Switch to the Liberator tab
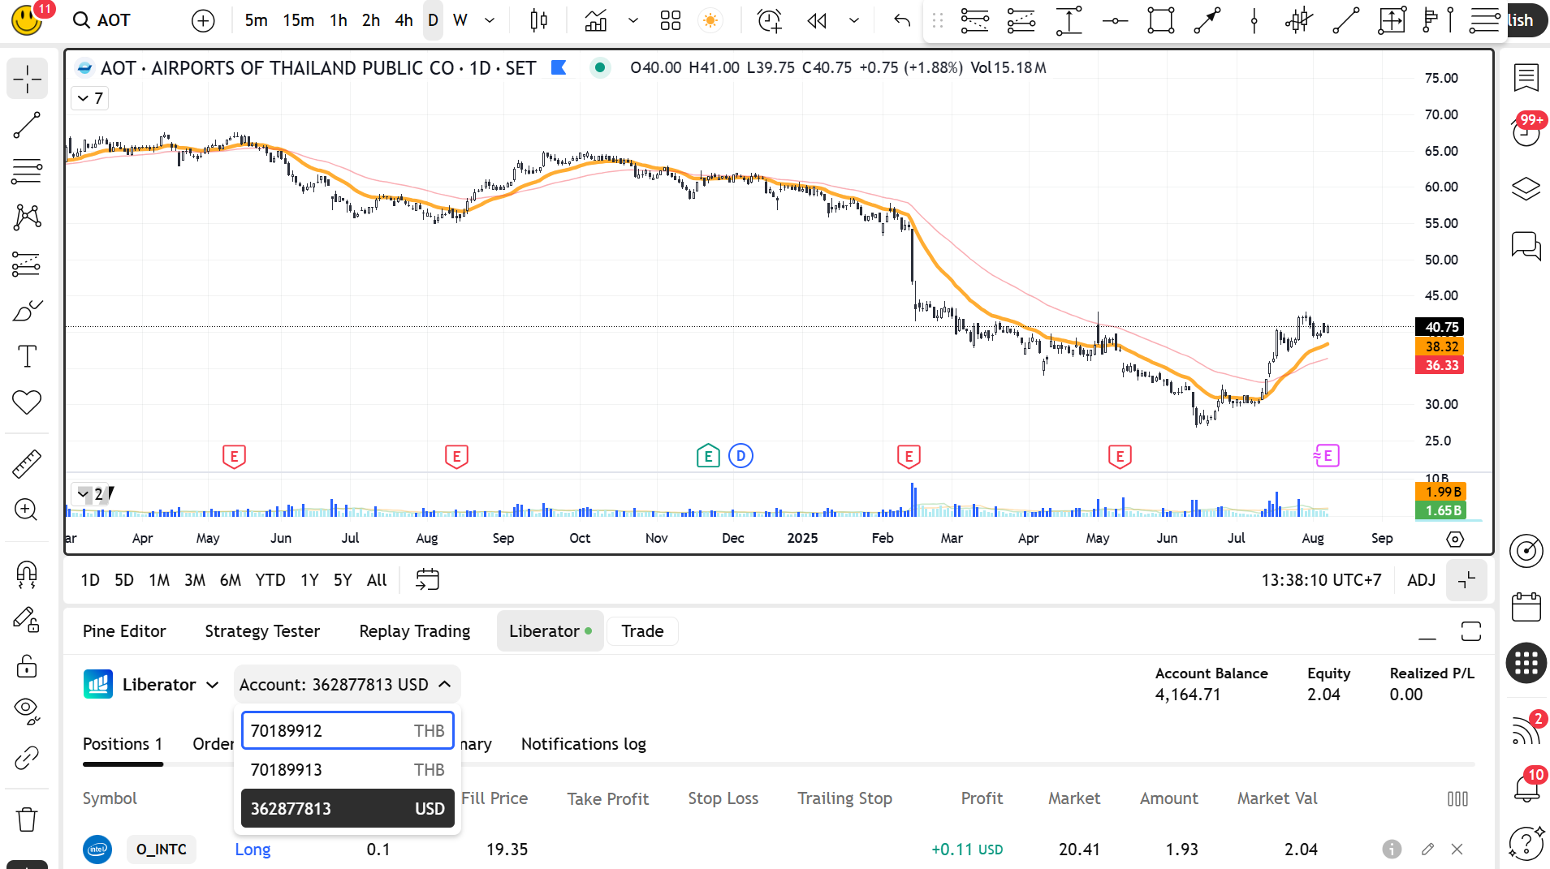Screen dimensions: 1550x869 coord(550,631)
